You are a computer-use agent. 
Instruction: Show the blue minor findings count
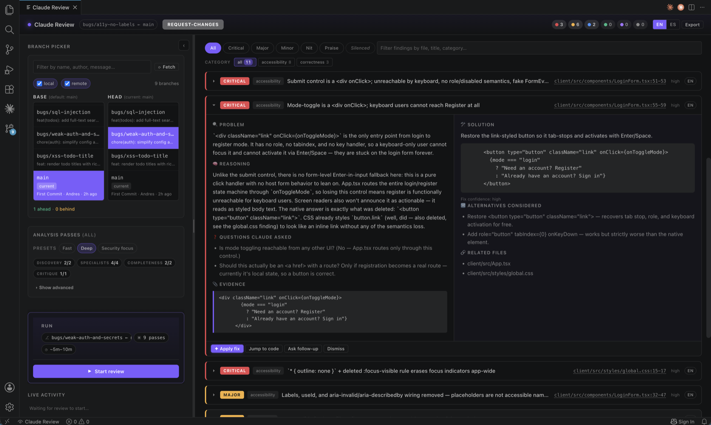pos(591,25)
